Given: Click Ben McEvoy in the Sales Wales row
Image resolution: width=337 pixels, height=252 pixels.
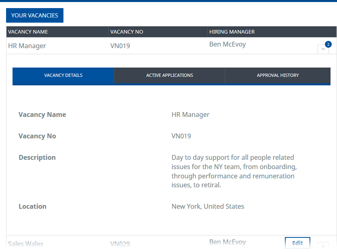Looking at the screenshot, I should pyautogui.click(x=227, y=242).
